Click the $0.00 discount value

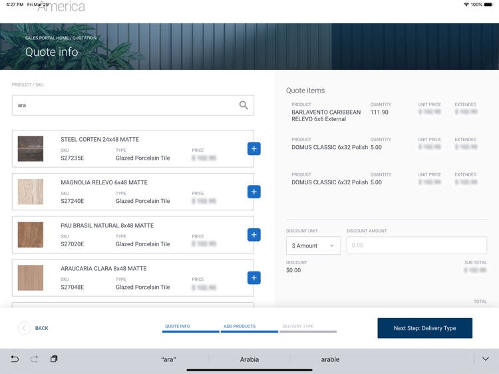(x=293, y=270)
